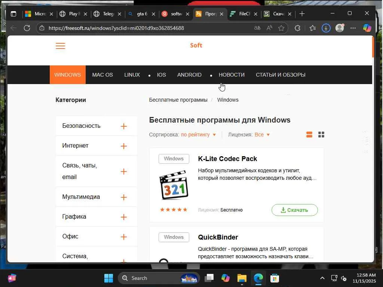The width and height of the screenshot is (383, 287).
Task: Open Copilot app on taskbar
Action: pyautogui.click(x=225, y=278)
